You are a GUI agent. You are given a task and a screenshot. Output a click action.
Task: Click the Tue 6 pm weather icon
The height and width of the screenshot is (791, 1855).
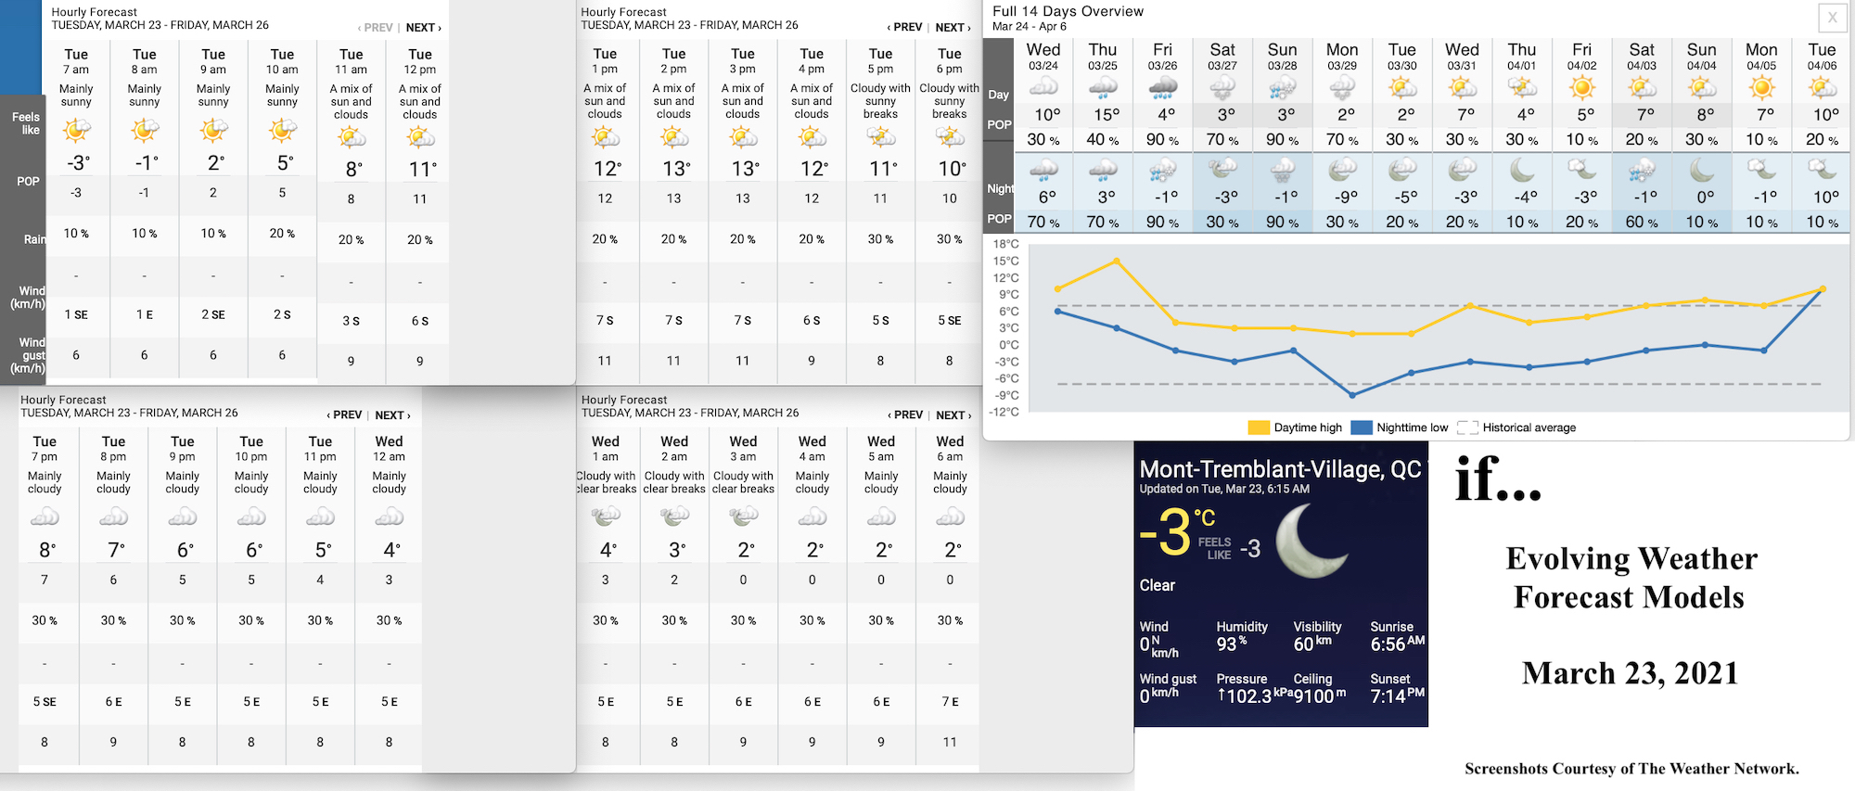[950, 137]
